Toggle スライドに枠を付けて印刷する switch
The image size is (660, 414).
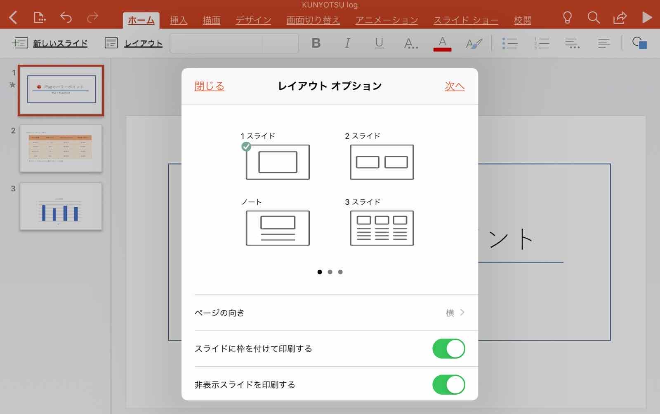(449, 349)
